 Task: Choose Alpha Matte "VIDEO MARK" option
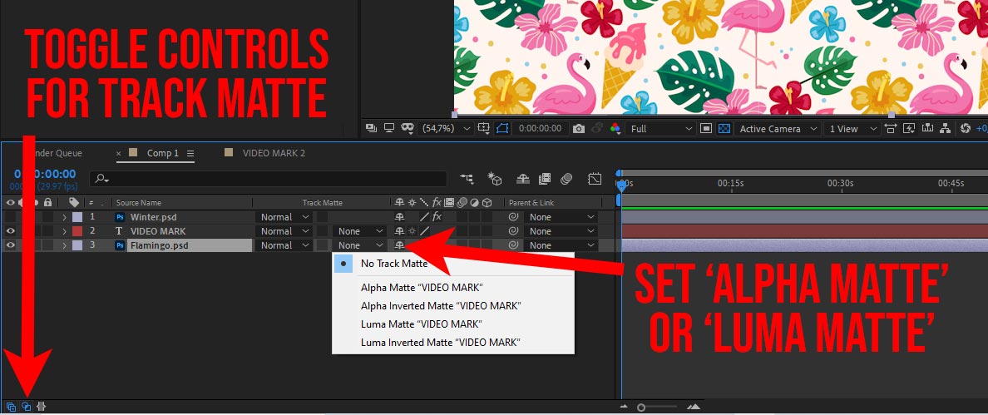click(x=422, y=288)
